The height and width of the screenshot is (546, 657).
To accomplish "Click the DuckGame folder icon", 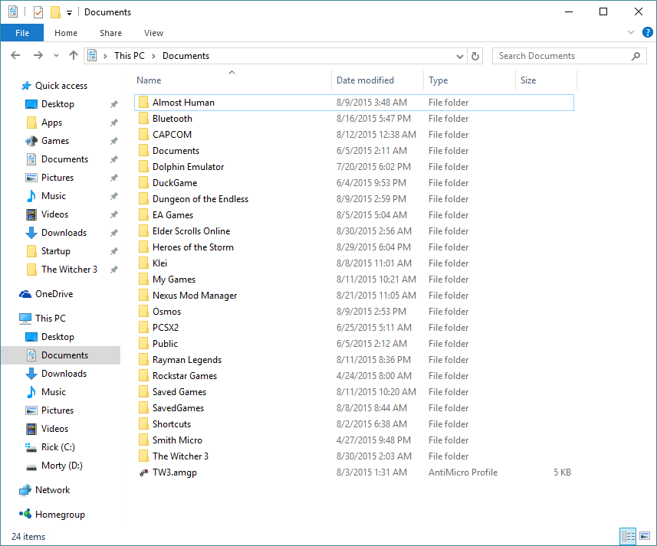I will click(143, 183).
